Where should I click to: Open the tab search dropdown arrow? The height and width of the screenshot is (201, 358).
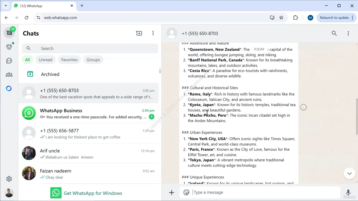(6, 6)
